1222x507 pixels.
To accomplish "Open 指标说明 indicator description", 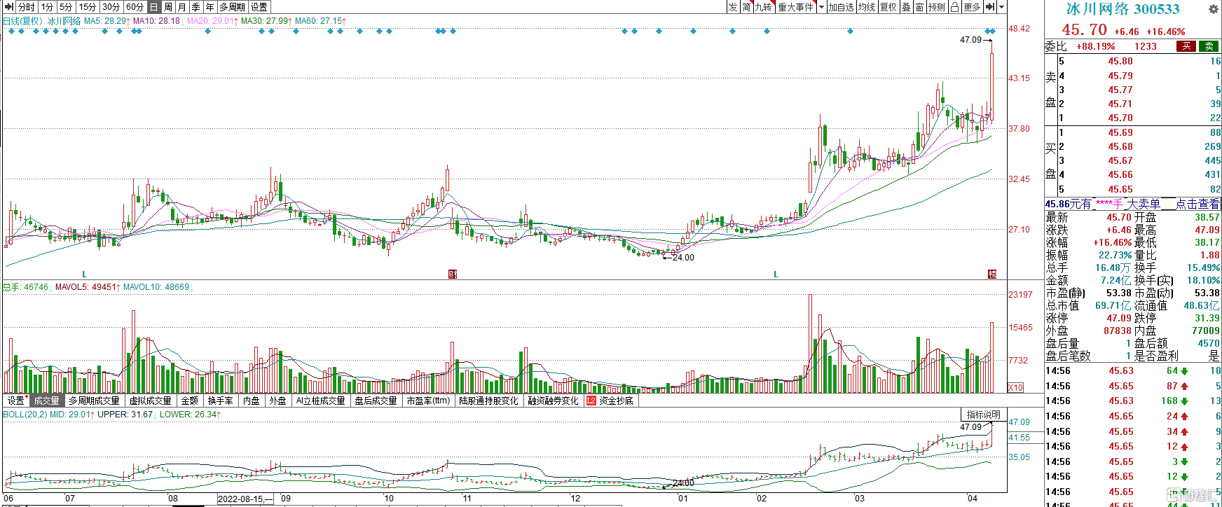I will (983, 415).
